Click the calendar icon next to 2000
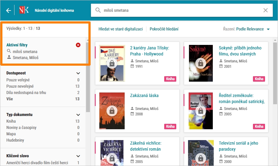The height and width of the screenshot is (166, 278). tap(221, 161)
